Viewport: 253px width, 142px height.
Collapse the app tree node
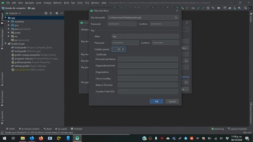6,18
